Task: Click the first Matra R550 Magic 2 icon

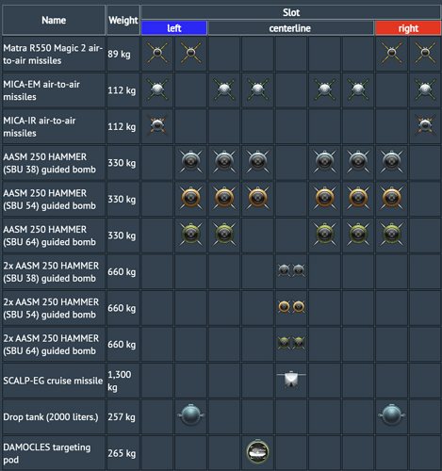Action: point(157,53)
